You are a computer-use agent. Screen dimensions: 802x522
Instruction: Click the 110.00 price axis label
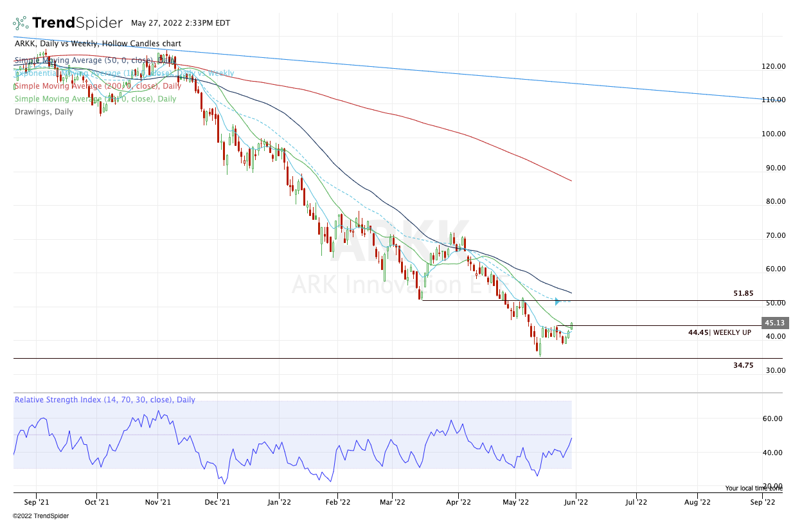click(773, 100)
